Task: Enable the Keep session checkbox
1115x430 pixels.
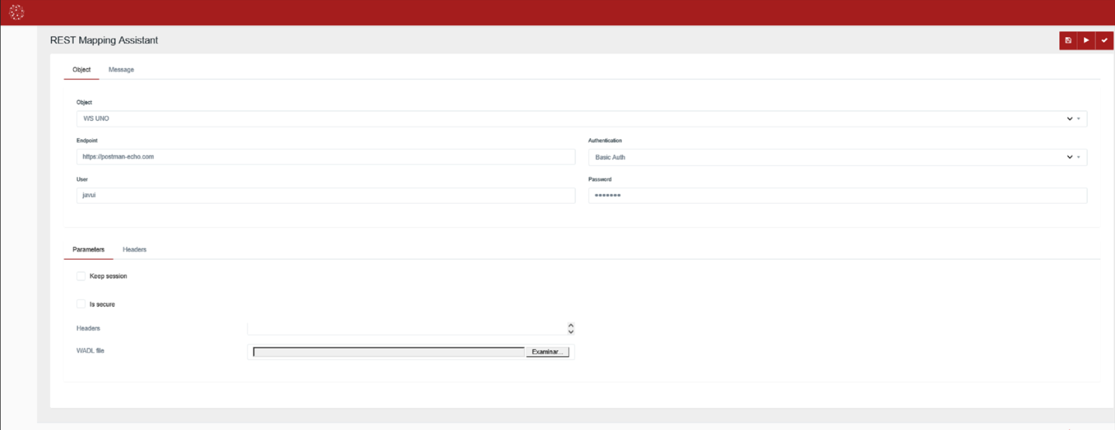Action: (x=81, y=276)
